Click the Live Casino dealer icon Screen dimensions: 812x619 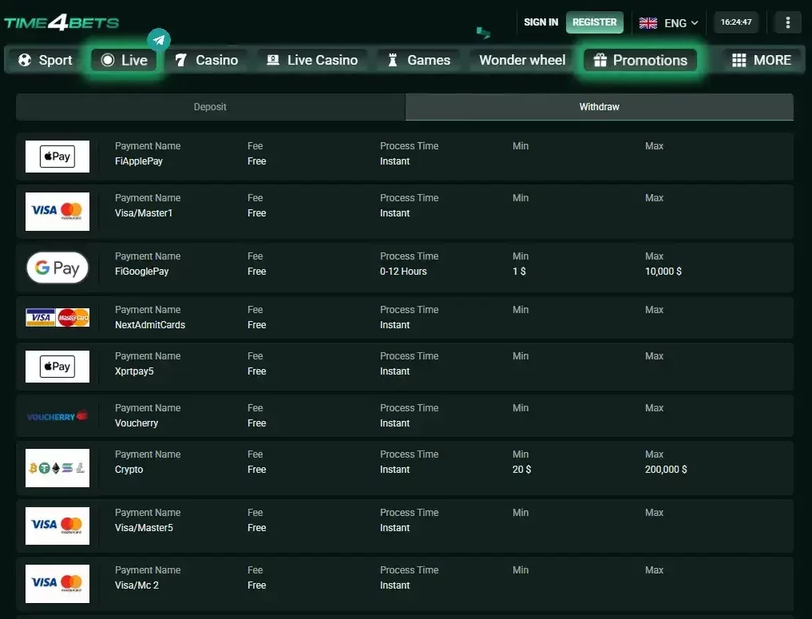273,60
